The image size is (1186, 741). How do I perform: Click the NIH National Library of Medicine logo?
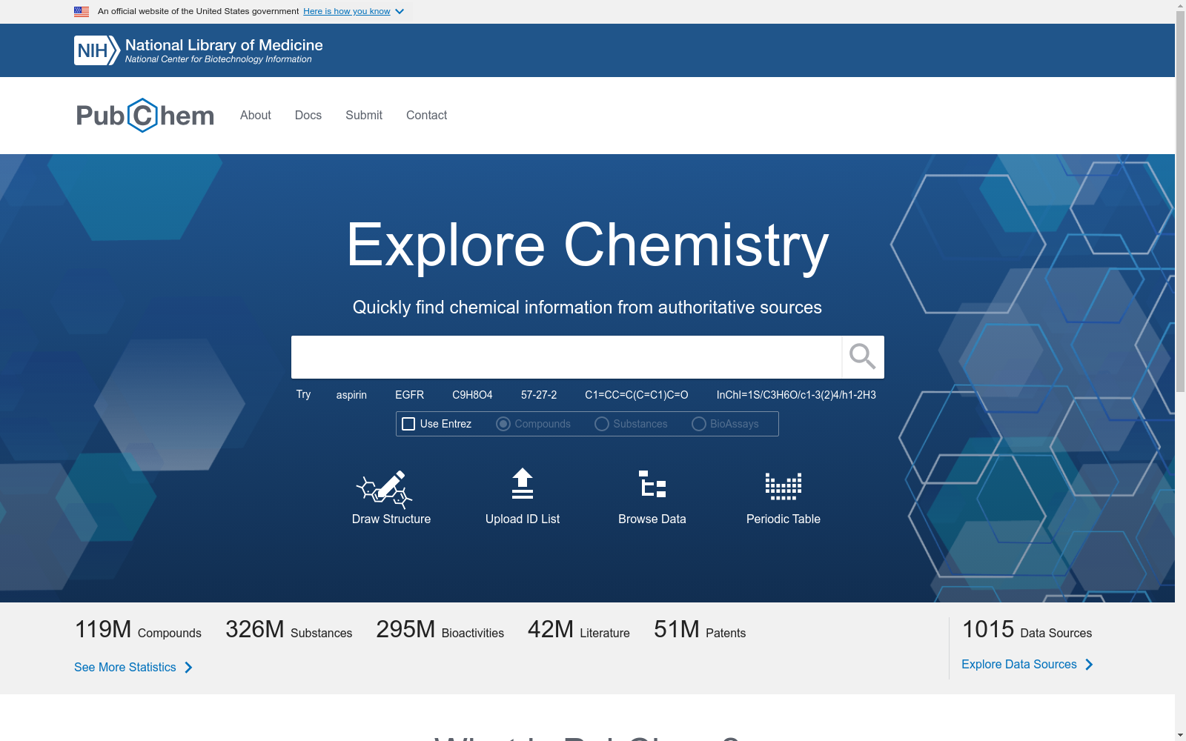coord(198,50)
